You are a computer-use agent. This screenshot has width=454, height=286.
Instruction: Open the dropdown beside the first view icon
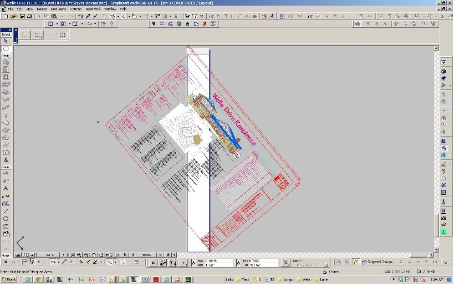click(x=57, y=24)
